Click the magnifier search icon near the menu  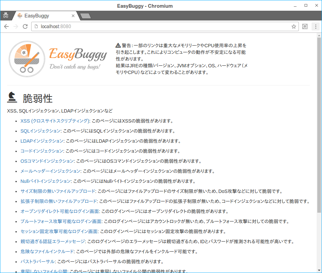click(x=305, y=26)
